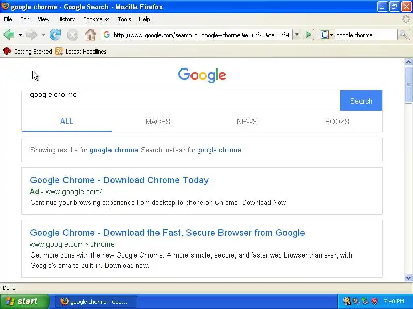Click the round grey system tray icon
Image resolution: width=413 pixels, height=309 pixels.
[x=356, y=301]
